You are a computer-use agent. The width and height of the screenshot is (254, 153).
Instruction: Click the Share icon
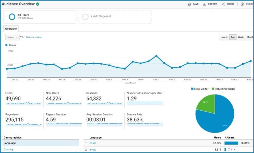(x=223, y=4)
